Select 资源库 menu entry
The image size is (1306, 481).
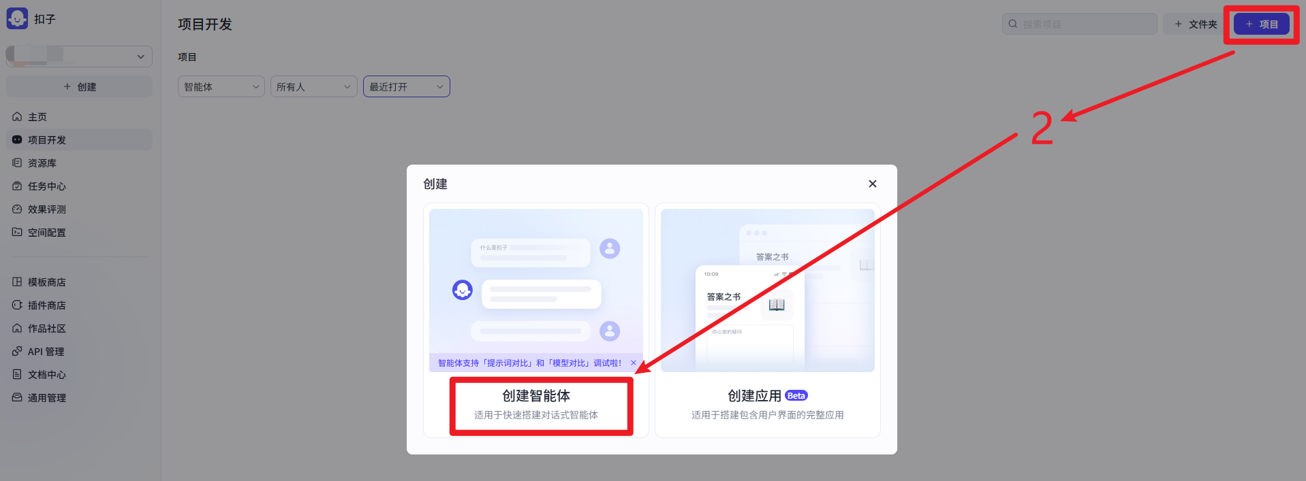coord(79,163)
